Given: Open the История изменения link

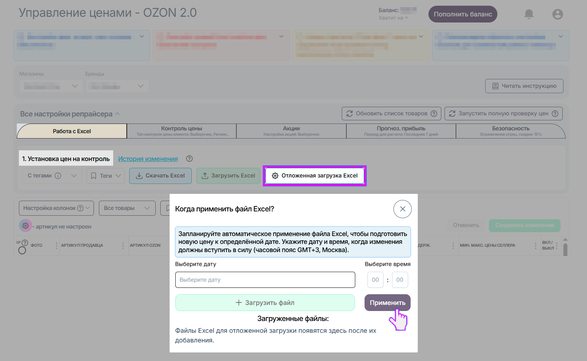Looking at the screenshot, I should pos(148,159).
